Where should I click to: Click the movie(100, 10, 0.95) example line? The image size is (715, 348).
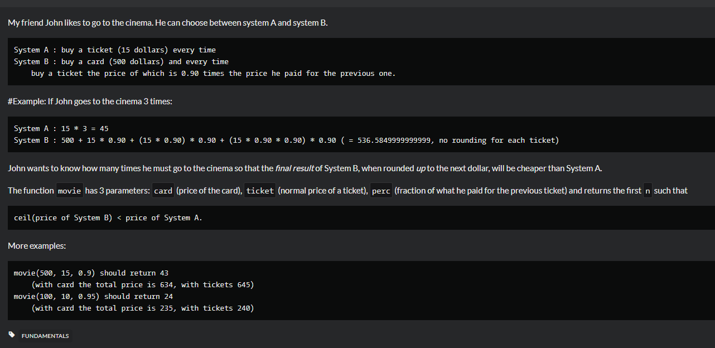click(x=93, y=296)
